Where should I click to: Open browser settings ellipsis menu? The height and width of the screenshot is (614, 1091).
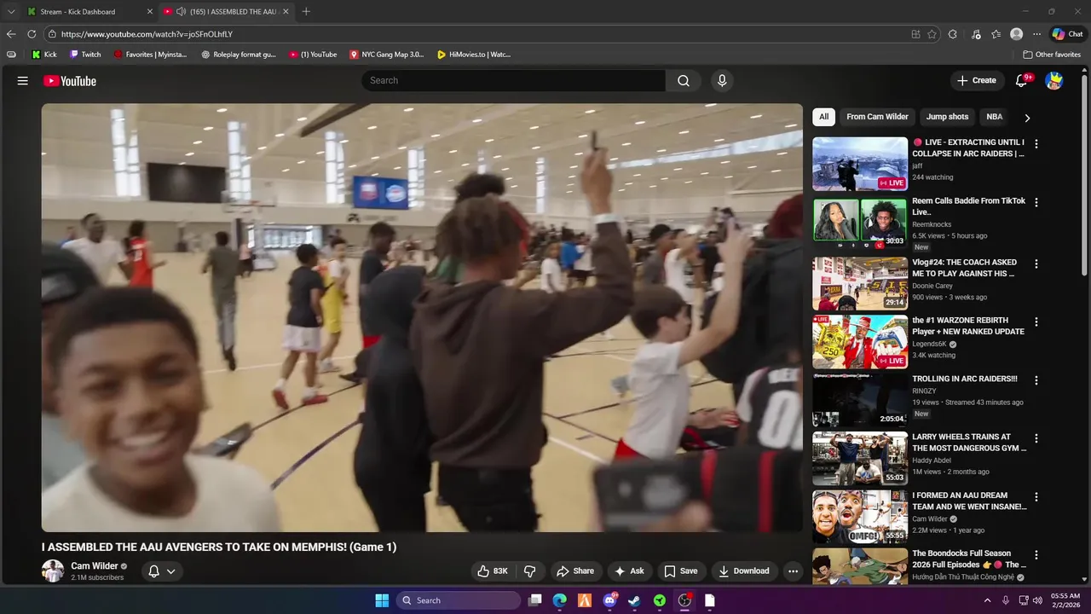coord(1036,34)
